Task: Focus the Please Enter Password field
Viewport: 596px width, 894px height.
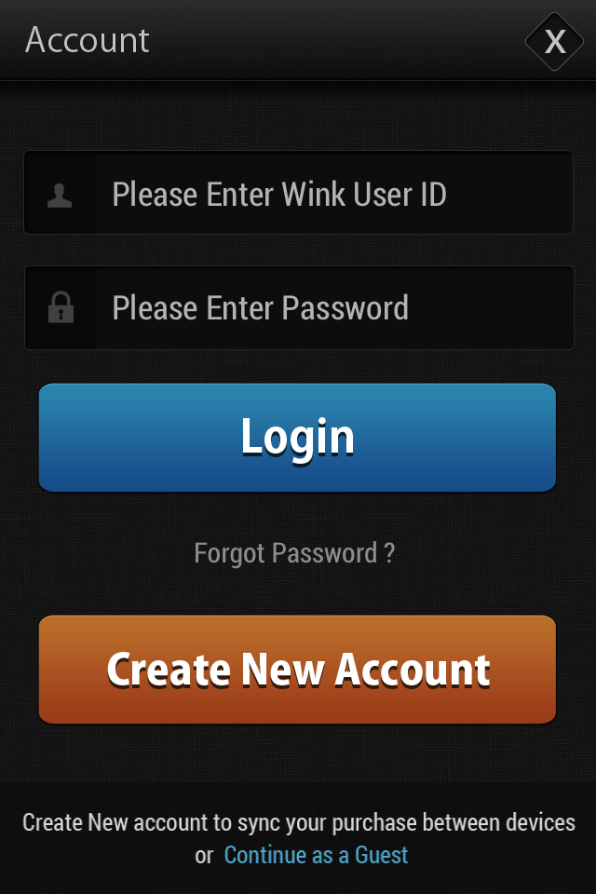Action: click(298, 307)
